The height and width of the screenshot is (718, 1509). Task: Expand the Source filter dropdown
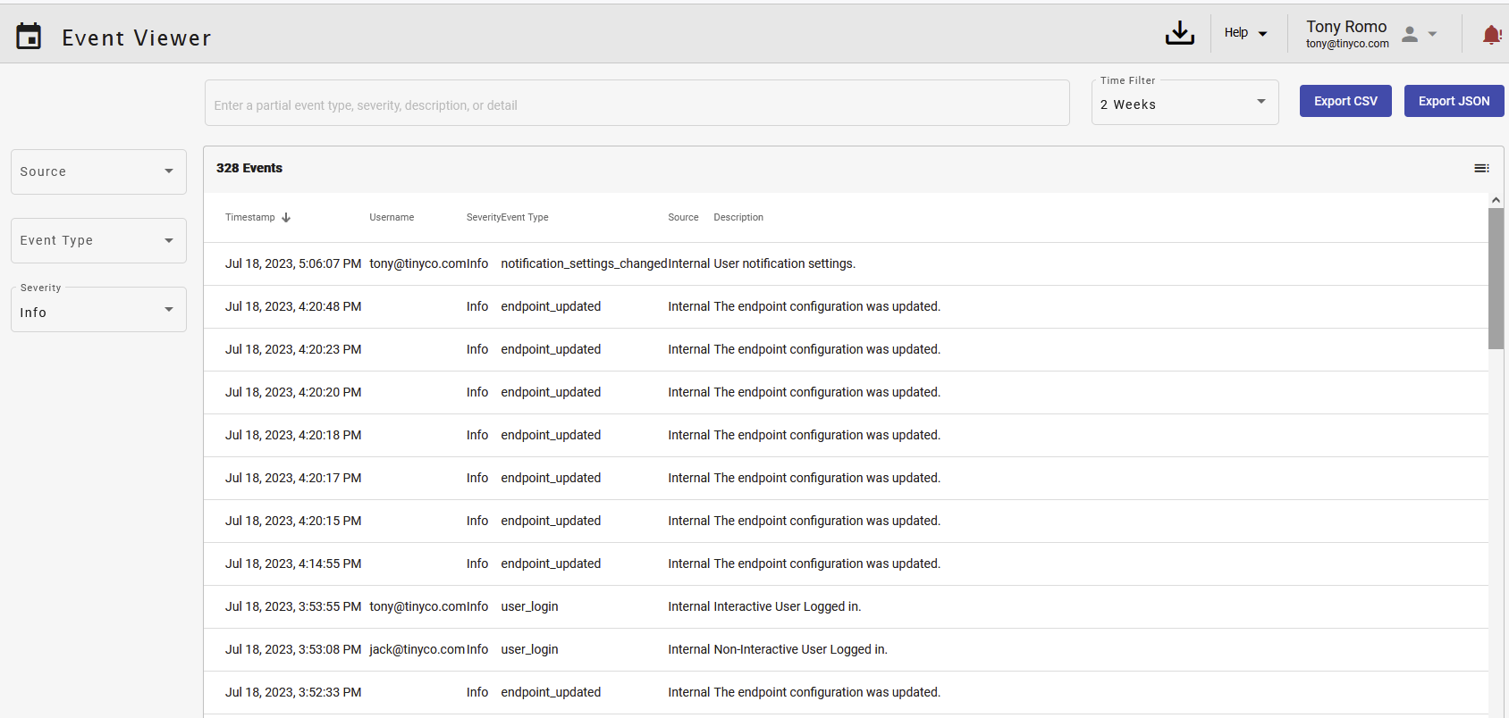point(98,171)
